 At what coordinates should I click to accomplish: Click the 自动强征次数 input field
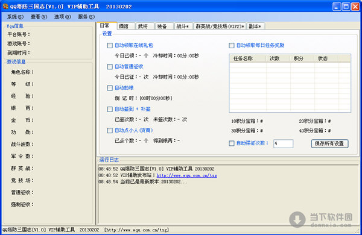(x=284, y=143)
